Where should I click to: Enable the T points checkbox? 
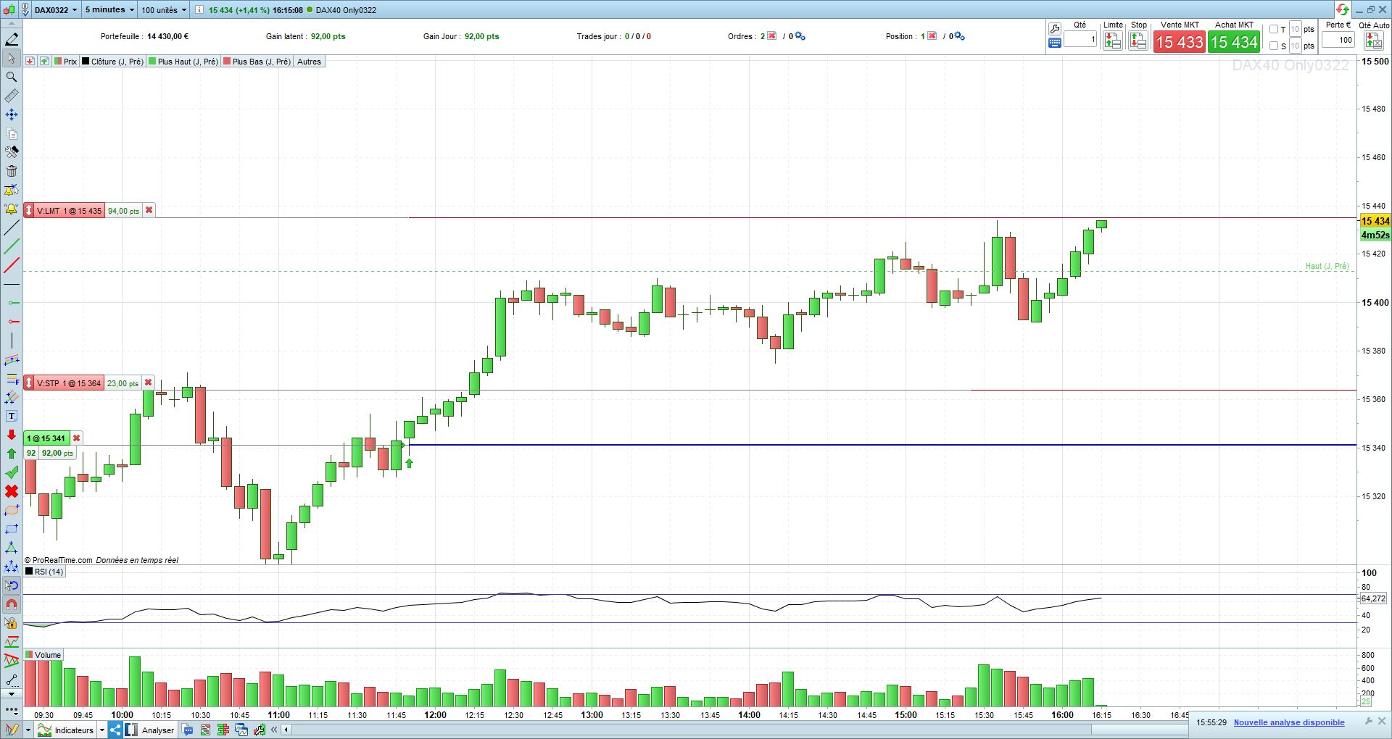[1274, 30]
